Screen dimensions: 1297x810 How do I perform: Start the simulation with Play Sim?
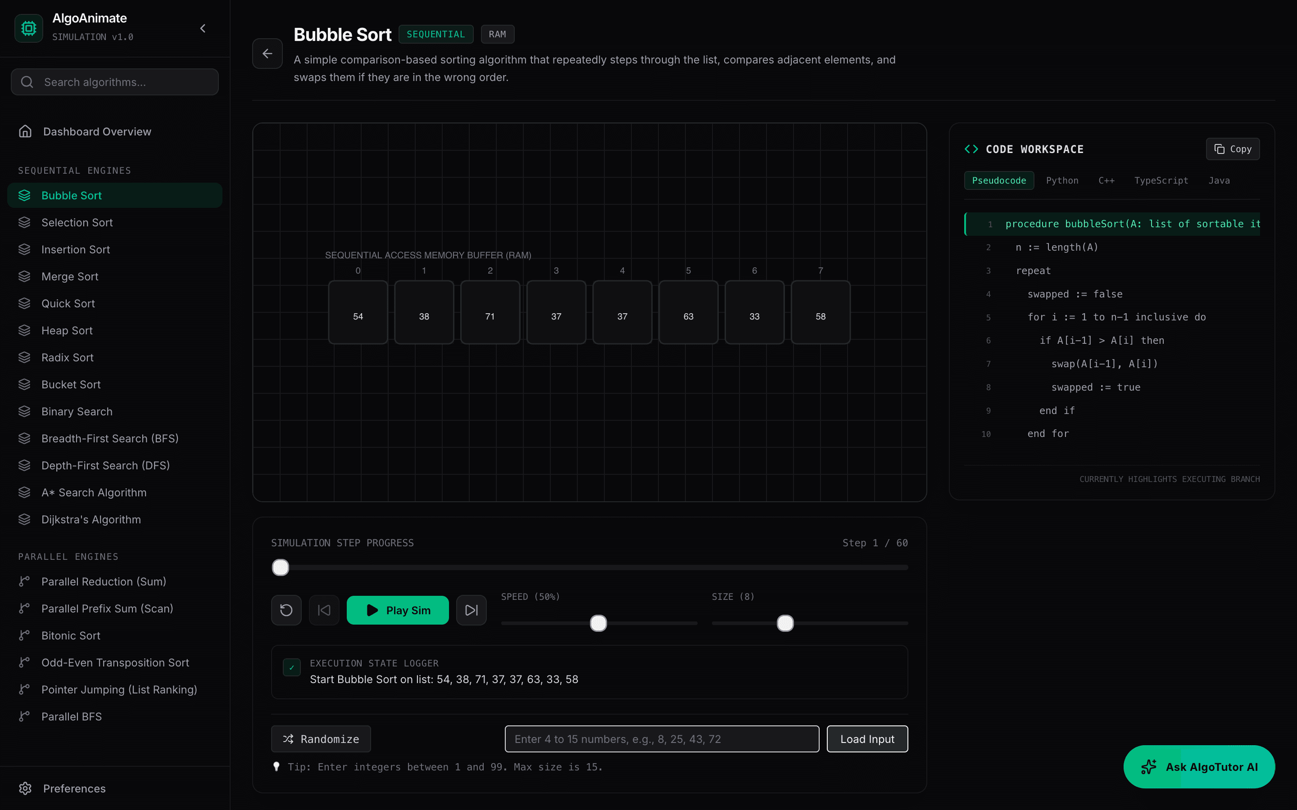(x=398, y=610)
